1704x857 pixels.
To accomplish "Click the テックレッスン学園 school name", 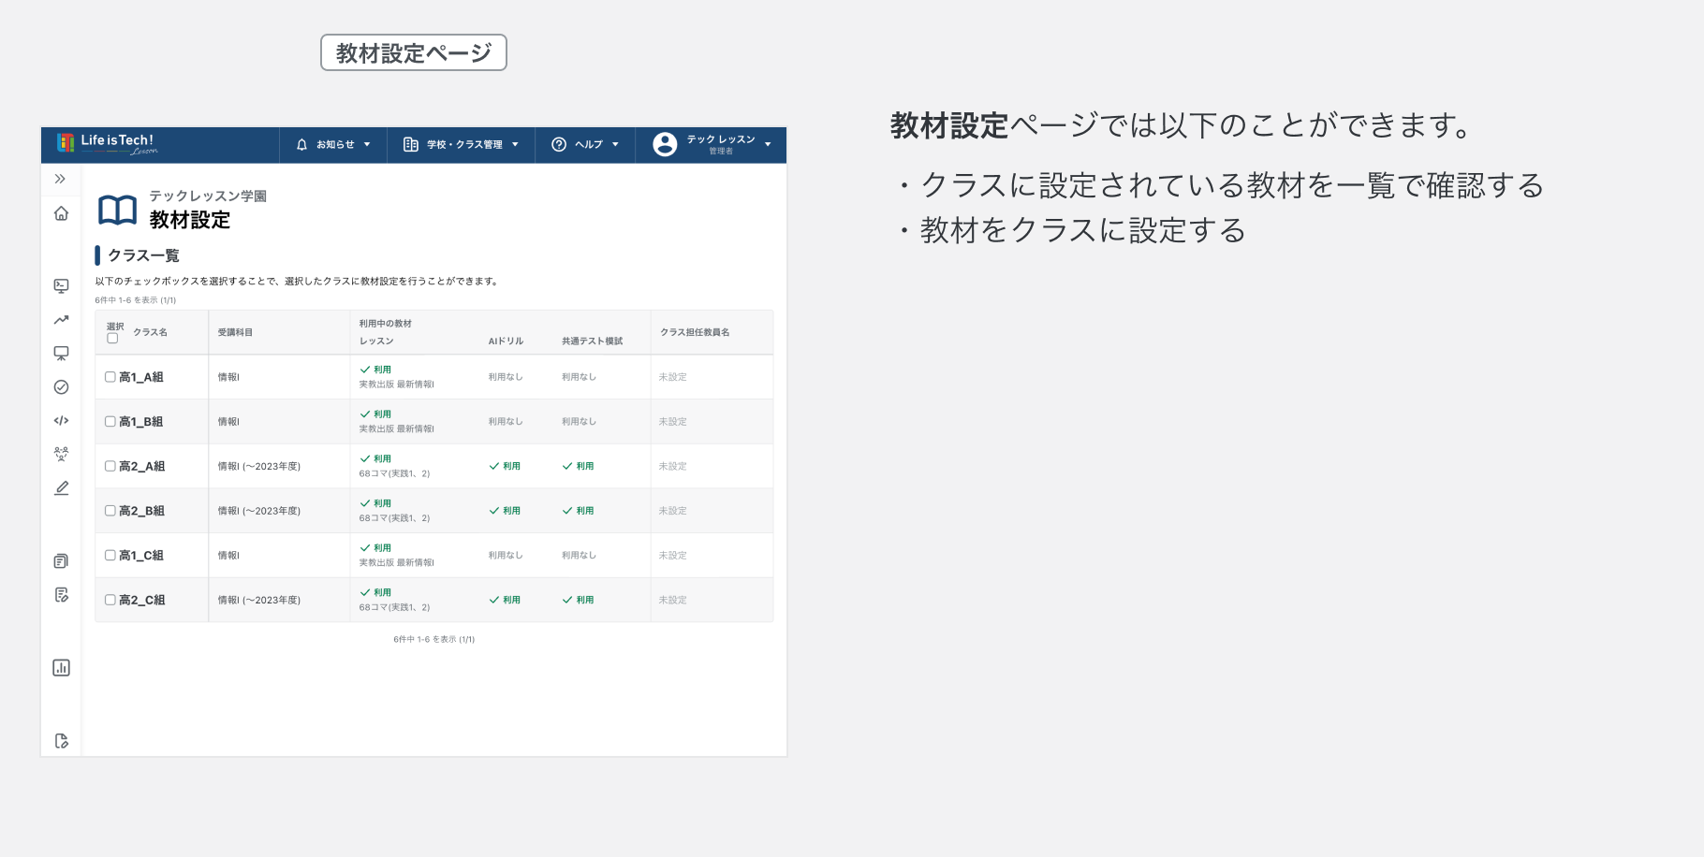I will [x=208, y=196].
